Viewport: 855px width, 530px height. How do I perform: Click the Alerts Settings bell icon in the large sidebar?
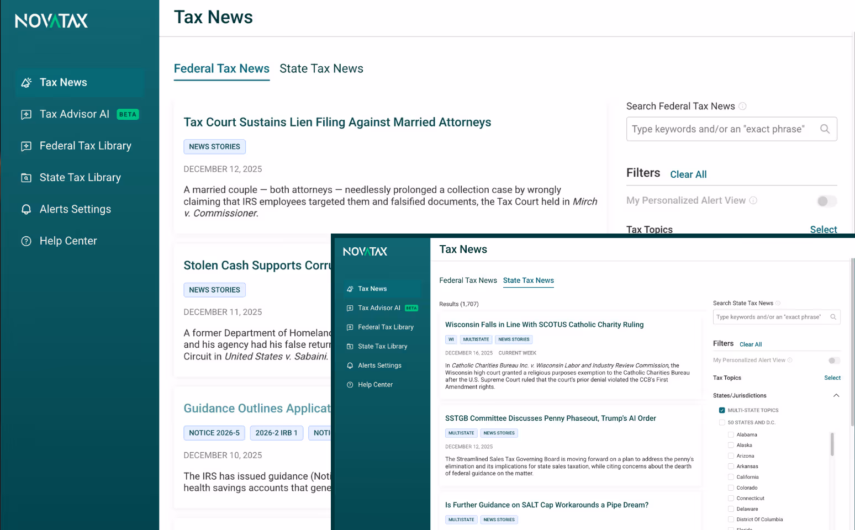coord(26,209)
